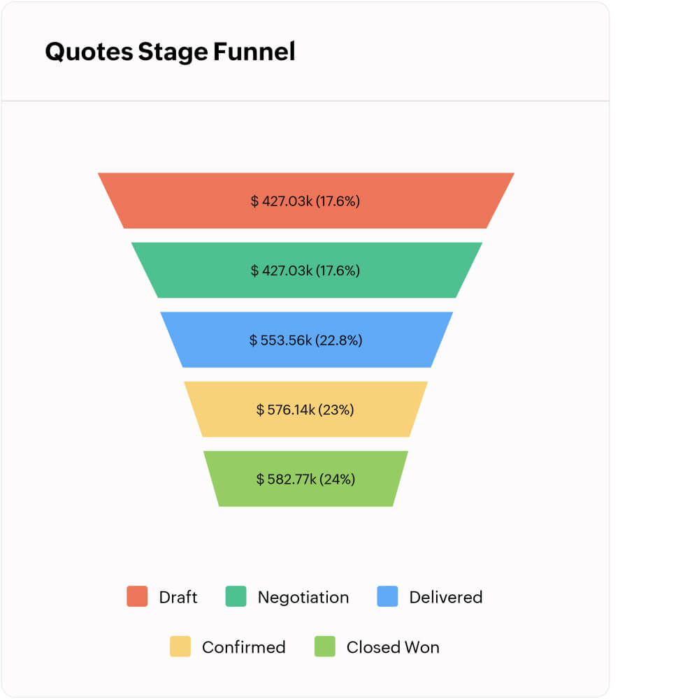The width and height of the screenshot is (692, 699).
Task: Click the Quotes Stage Funnel title
Action: (170, 52)
